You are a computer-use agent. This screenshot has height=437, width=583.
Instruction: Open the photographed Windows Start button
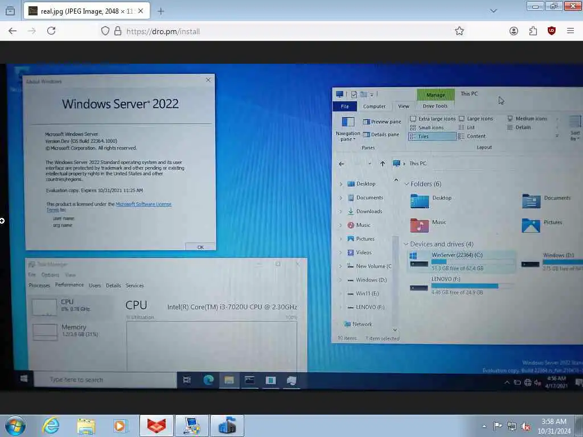(x=24, y=378)
